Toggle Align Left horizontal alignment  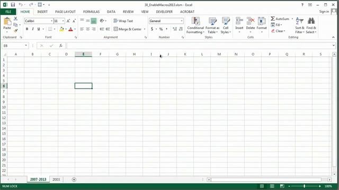tap(82, 29)
